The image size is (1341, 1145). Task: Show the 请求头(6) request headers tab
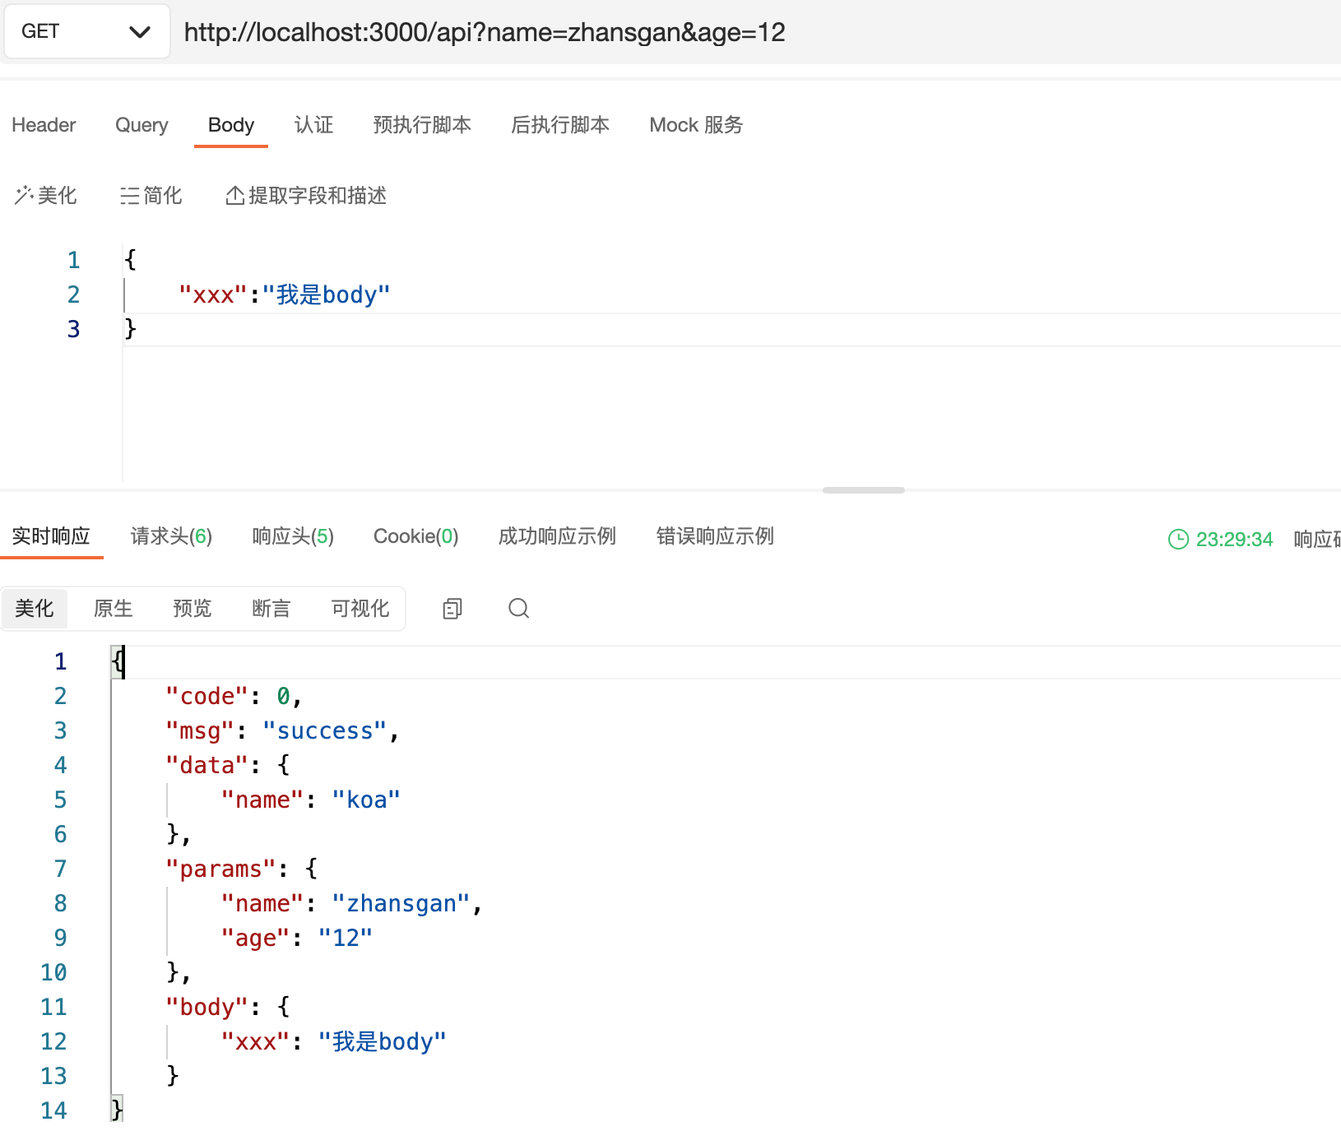(x=171, y=537)
